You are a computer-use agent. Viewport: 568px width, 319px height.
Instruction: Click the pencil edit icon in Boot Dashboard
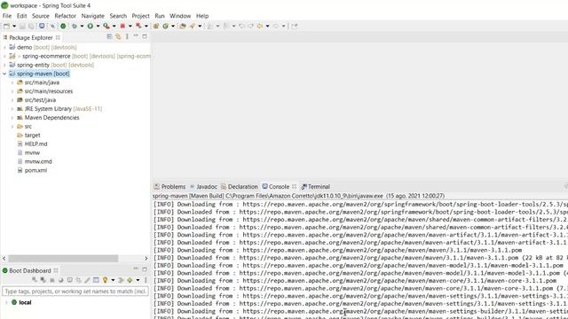click(87, 280)
